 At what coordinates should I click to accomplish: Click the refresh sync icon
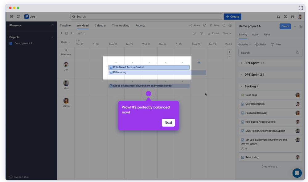(204, 25)
